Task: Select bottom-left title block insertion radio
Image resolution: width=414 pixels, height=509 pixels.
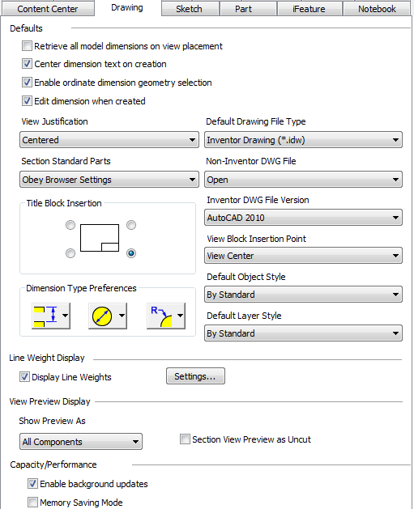Action: [70, 253]
